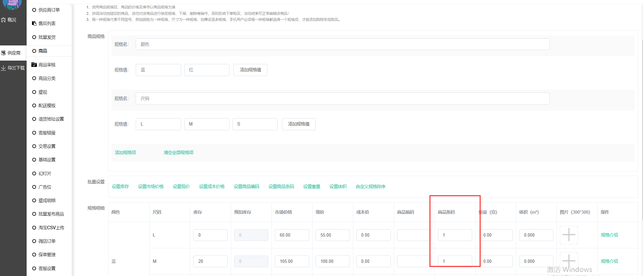Click 添加规格值 button for 尺码 spec

(x=298, y=124)
